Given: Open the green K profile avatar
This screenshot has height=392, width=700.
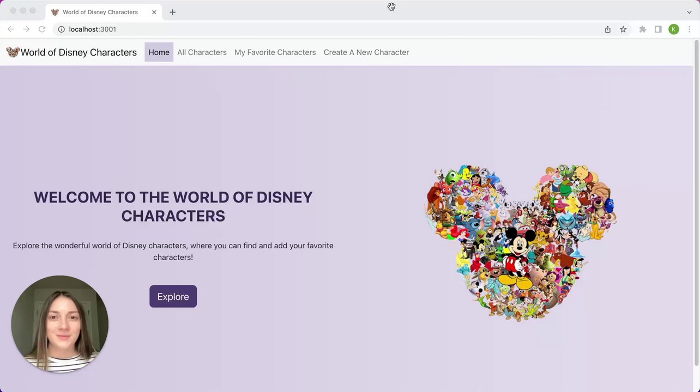Looking at the screenshot, I should 674,29.
